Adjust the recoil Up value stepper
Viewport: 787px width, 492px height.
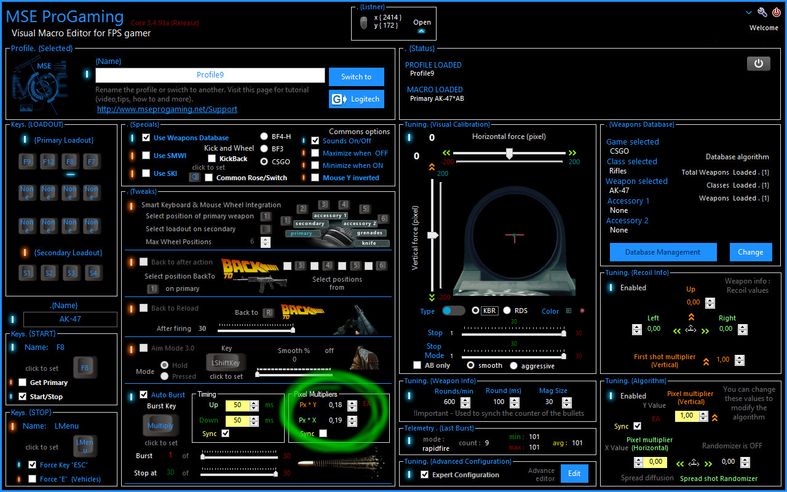click(x=710, y=303)
